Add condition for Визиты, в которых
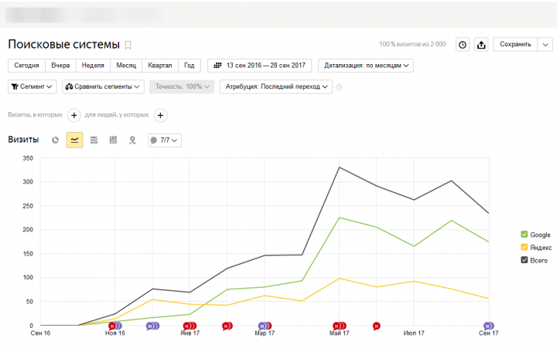 74,115
